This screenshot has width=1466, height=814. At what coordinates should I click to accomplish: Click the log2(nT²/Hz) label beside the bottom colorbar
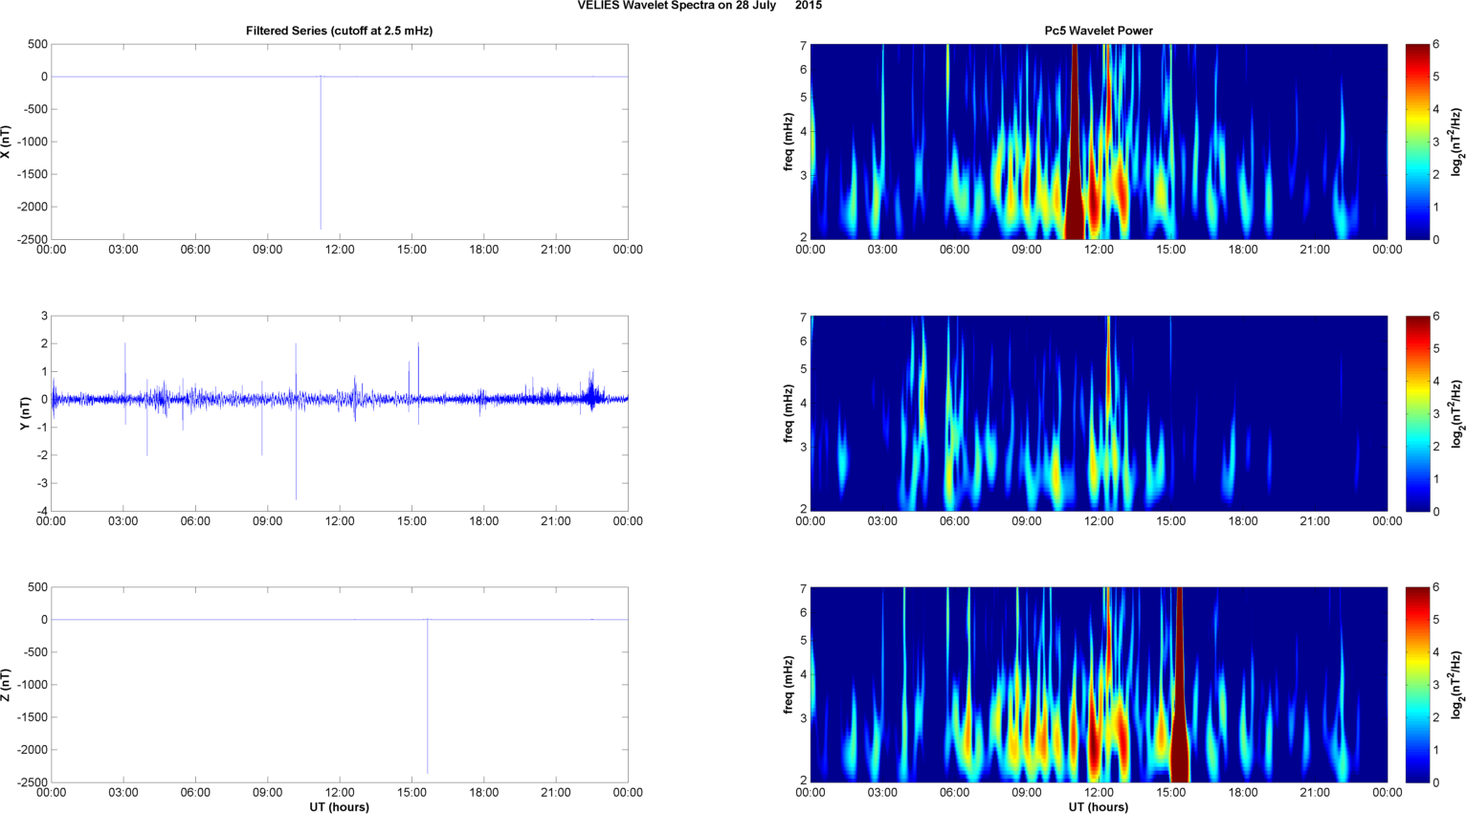1456,685
